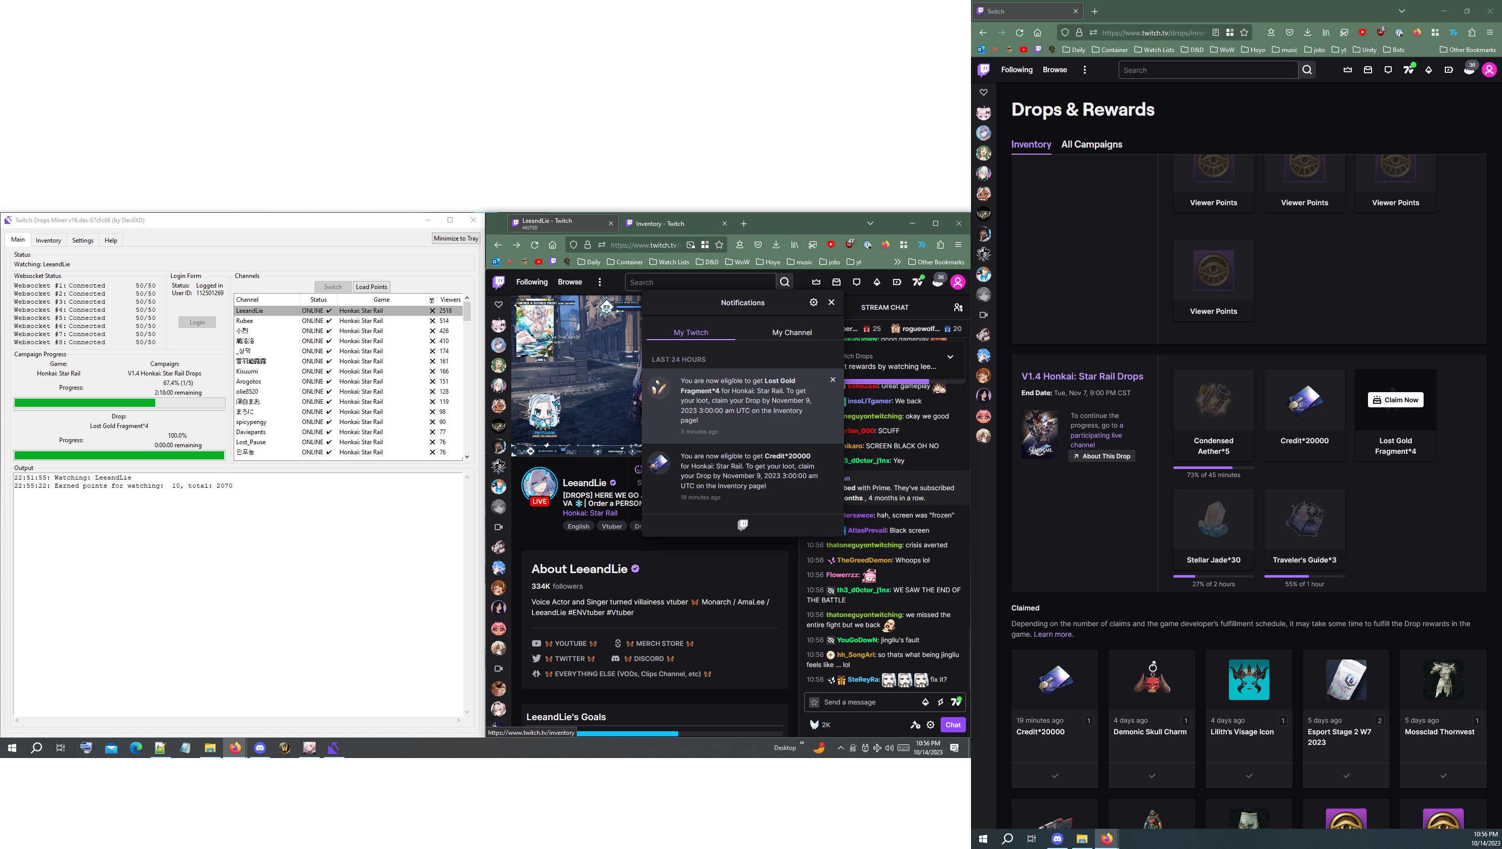The image size is (1502, 849).
Task: Open notification settings gear in Notifications panel
Action: coord(813,302)
